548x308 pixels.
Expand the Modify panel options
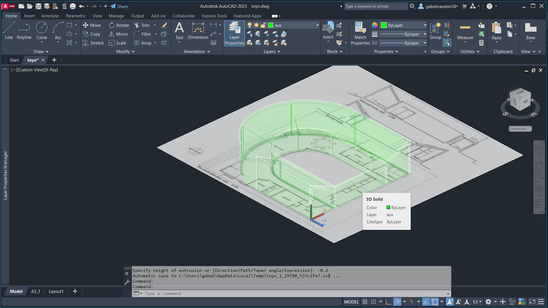pos(125,52)
